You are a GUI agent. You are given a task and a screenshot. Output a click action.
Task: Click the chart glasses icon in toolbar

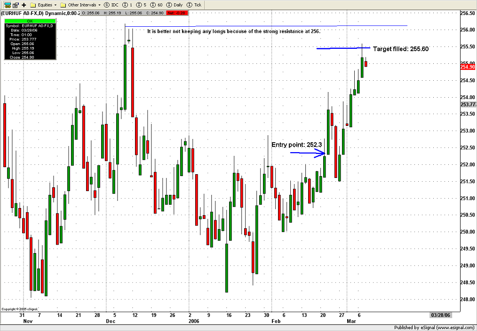[8, 5]
